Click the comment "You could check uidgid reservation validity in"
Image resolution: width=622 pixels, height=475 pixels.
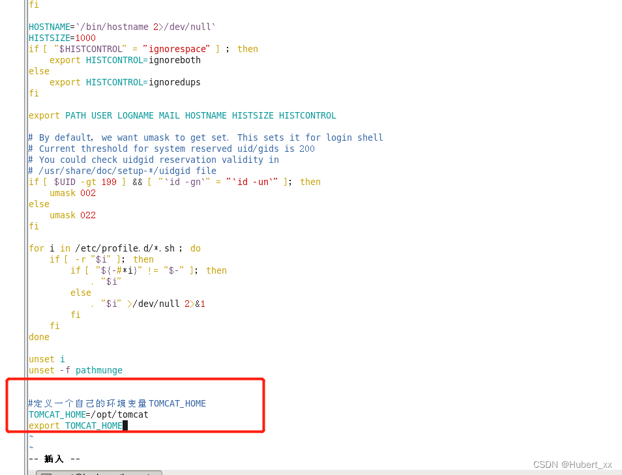tap(153, 160)
